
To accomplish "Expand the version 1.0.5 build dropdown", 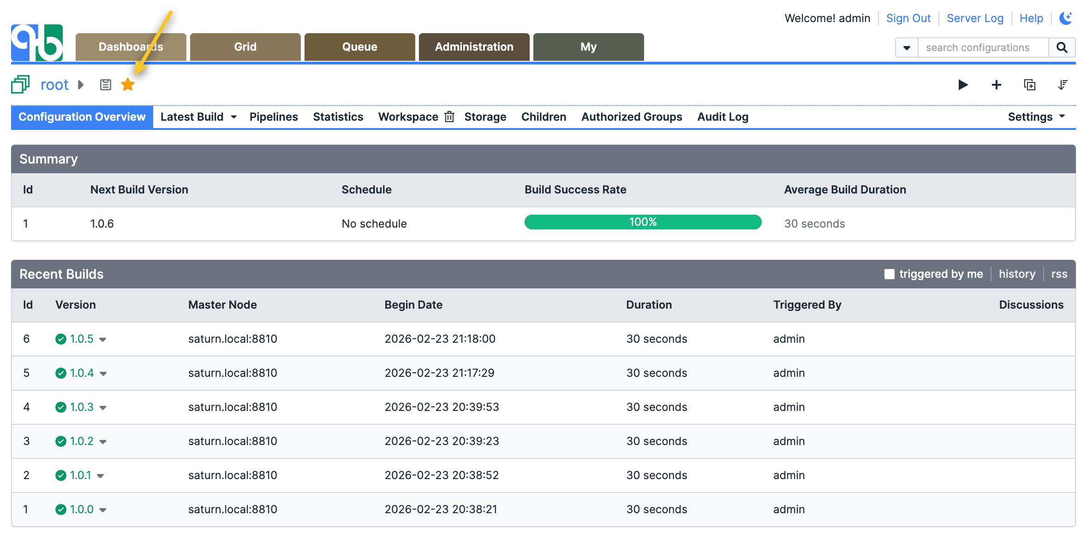I will (x=103, y=340).
